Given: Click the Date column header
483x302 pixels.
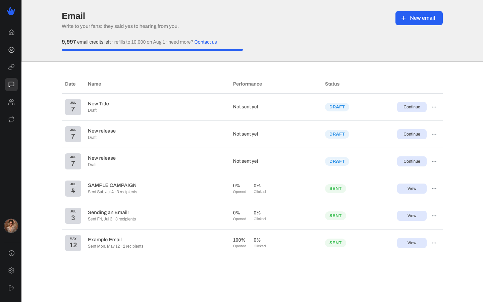Looking at the screenshot, I should coord(70,84).
